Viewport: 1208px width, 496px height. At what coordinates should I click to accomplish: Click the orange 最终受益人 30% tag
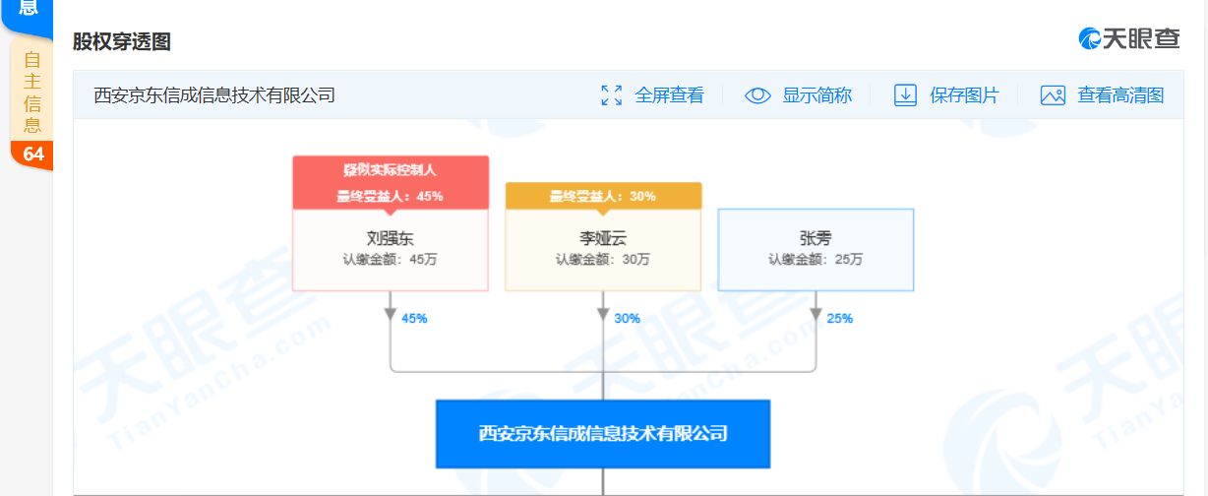pos(603,196)
